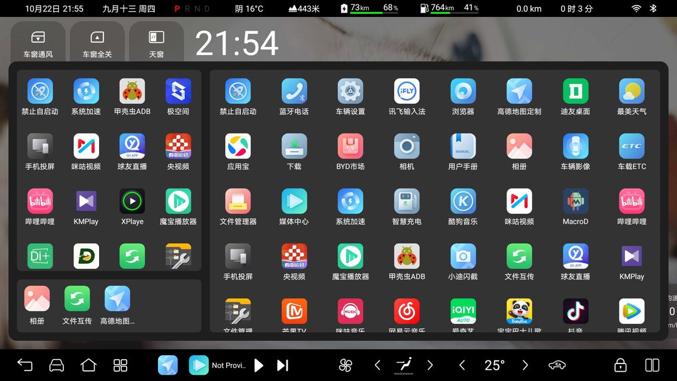Image resolution: width=677 pixels, height=381 pixels.
Task: Open the 蓝牙电话 Bluetooth phone app
Action: 294,91
